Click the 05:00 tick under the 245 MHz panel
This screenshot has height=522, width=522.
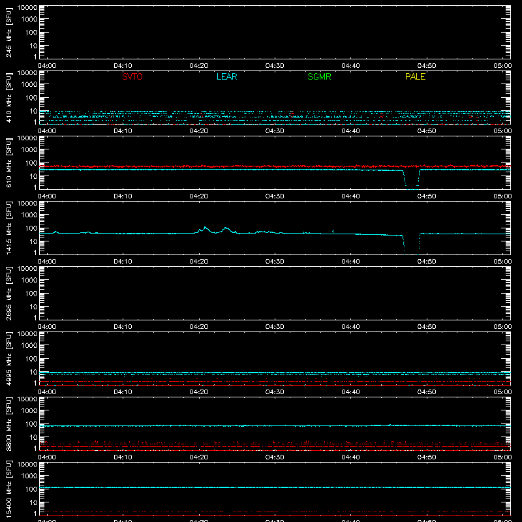pos(502,66)
